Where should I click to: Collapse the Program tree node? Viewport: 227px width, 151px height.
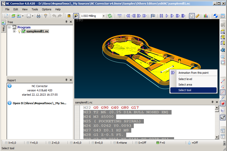[x=9, y=27]
